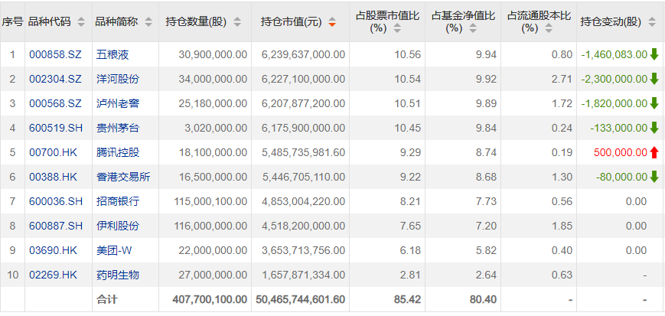Click green down arrow in 泸州老窖 row
This screenshot has height=316, width=665.
[654, 103]
